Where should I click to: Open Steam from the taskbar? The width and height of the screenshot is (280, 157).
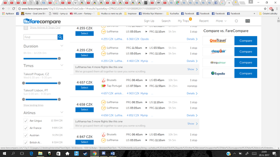(85, 154)
